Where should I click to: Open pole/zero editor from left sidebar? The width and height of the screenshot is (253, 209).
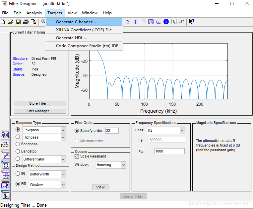click(x=5, y=175)
